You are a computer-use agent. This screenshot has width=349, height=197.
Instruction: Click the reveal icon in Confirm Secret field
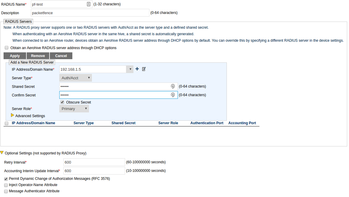[x=173, y=95]
